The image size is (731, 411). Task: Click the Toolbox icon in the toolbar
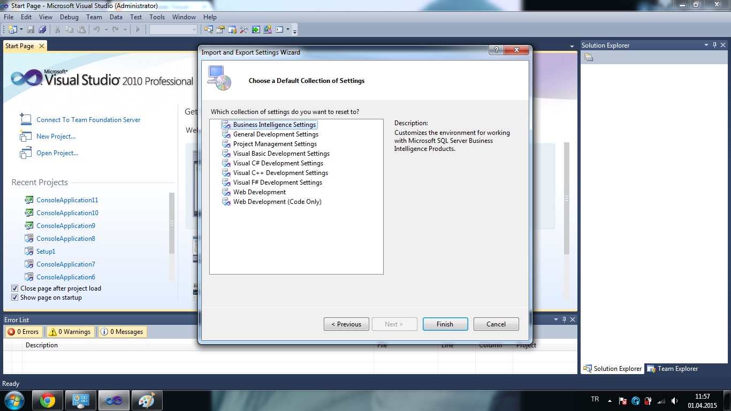pyautogui.click(x=243, y=30)
